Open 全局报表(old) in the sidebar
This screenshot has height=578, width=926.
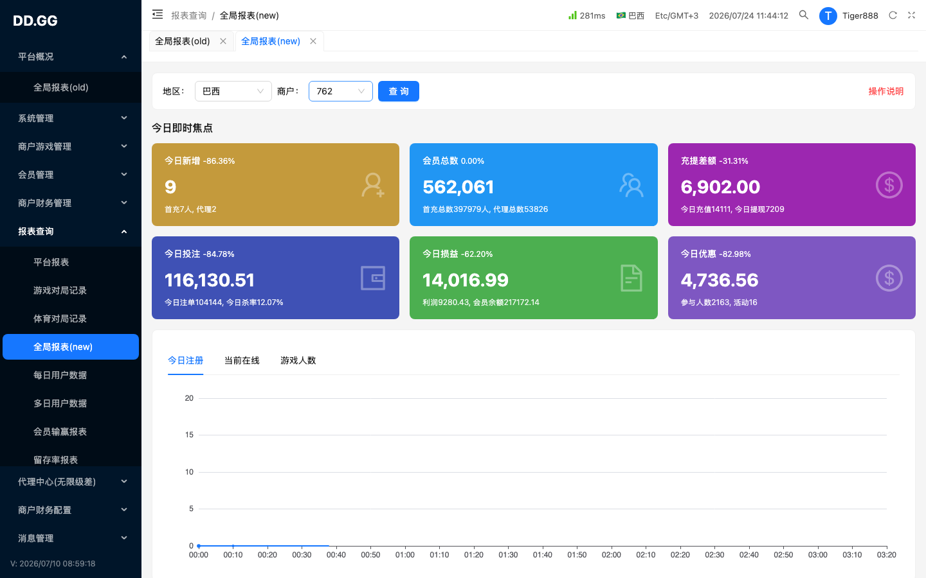pos(71,87)
